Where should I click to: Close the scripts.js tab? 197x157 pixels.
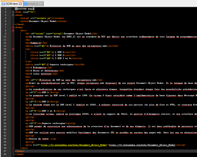(x=41, y=4)
